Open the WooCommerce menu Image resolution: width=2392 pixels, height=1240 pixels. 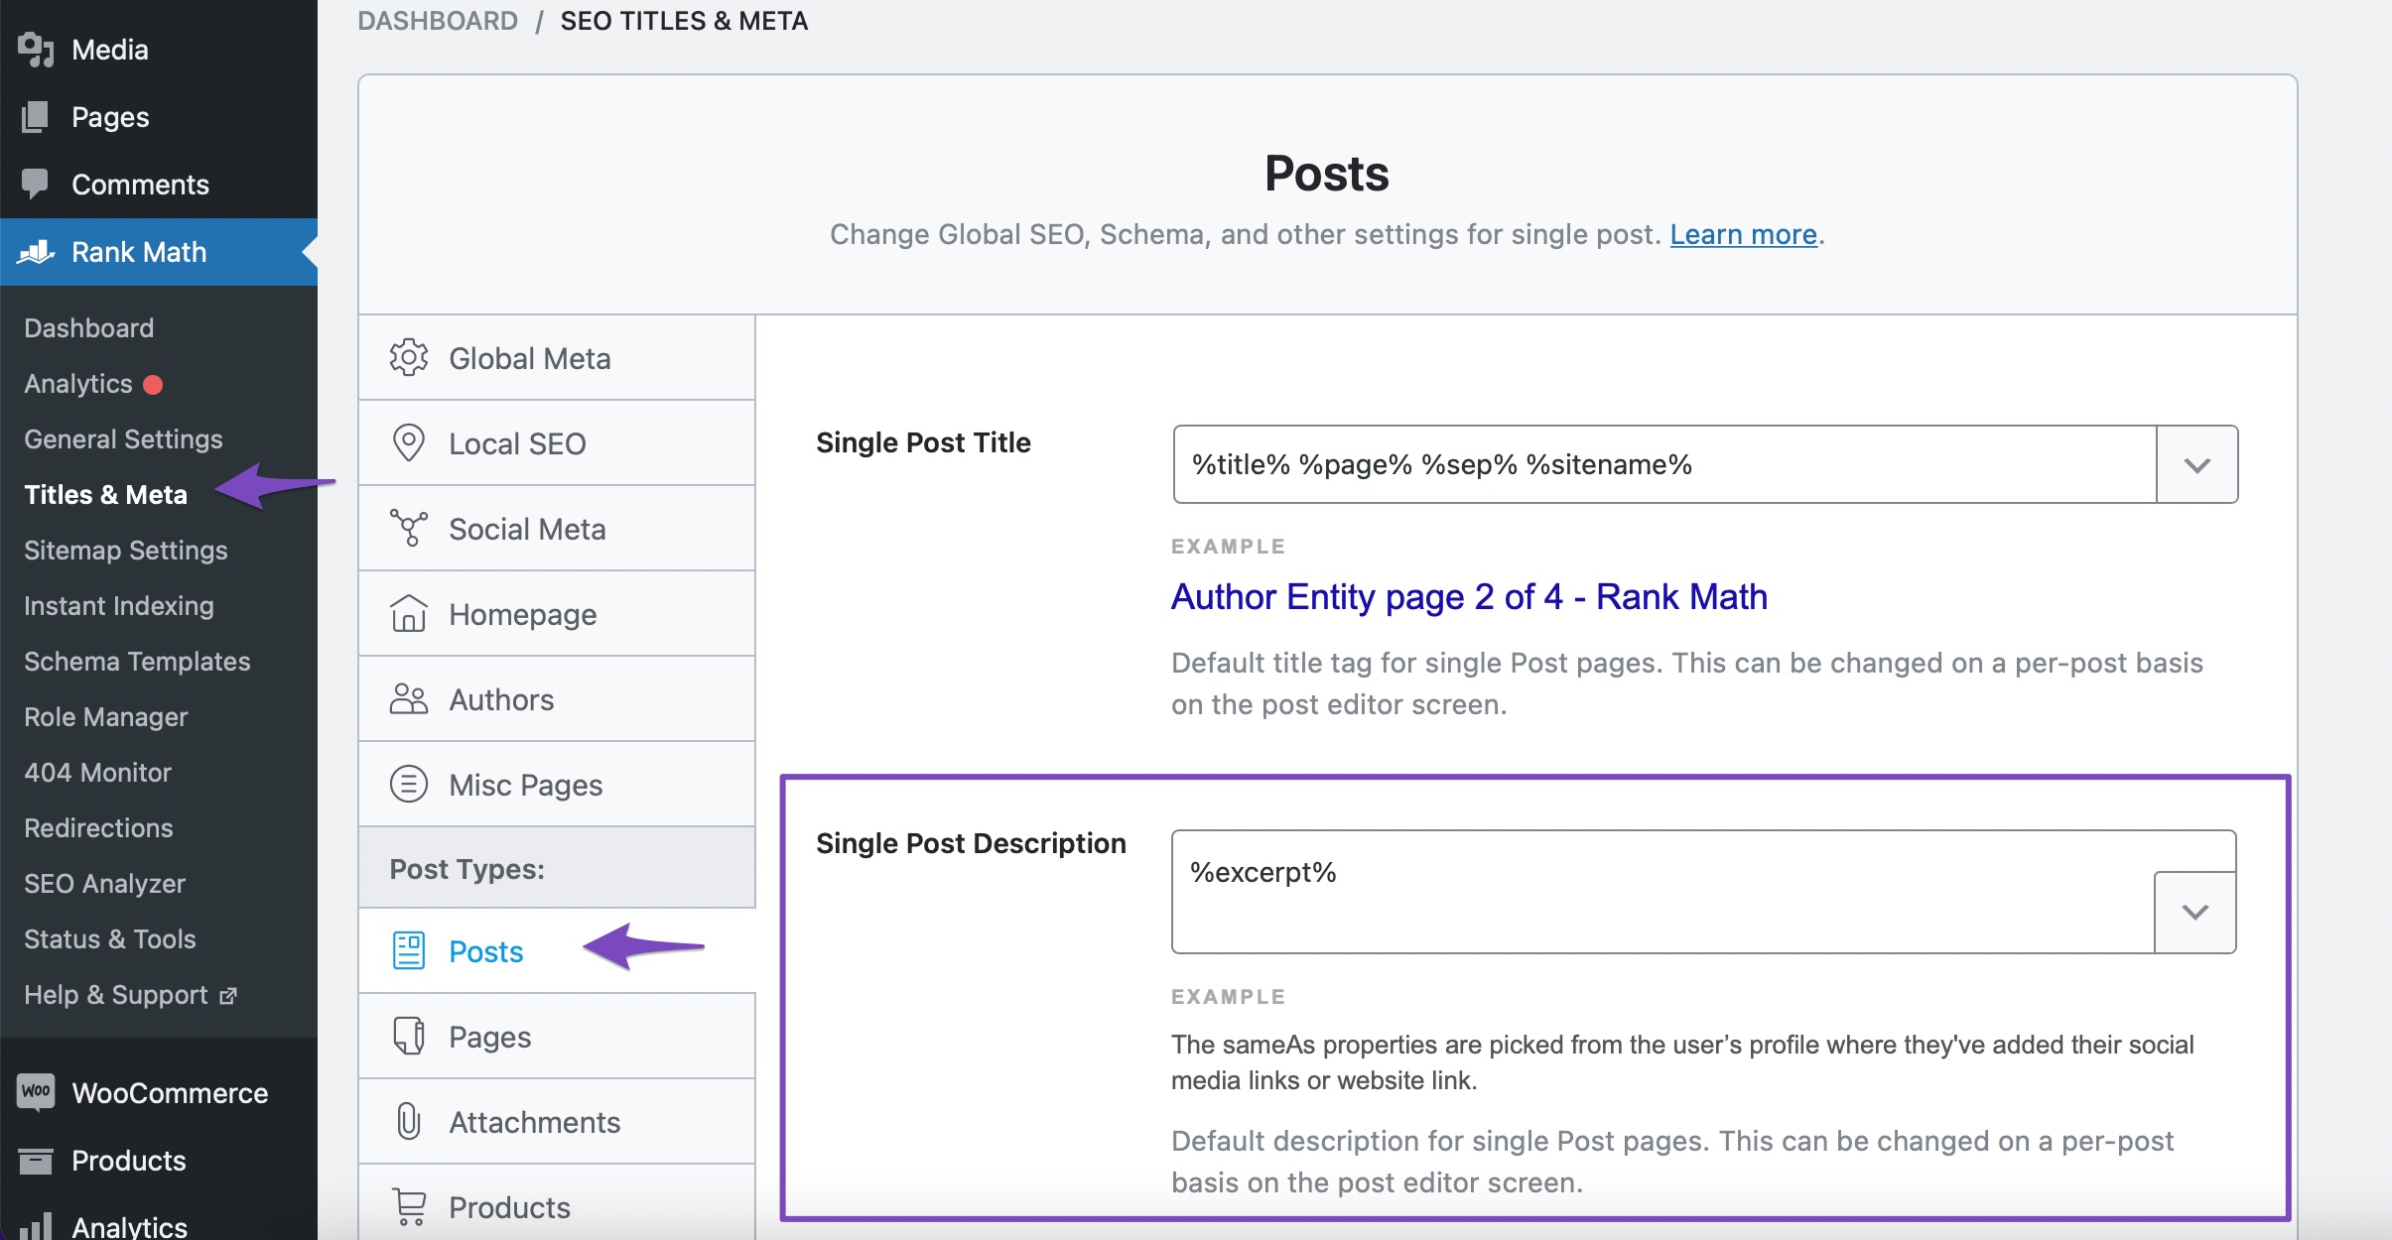[x=159, y=1092]
